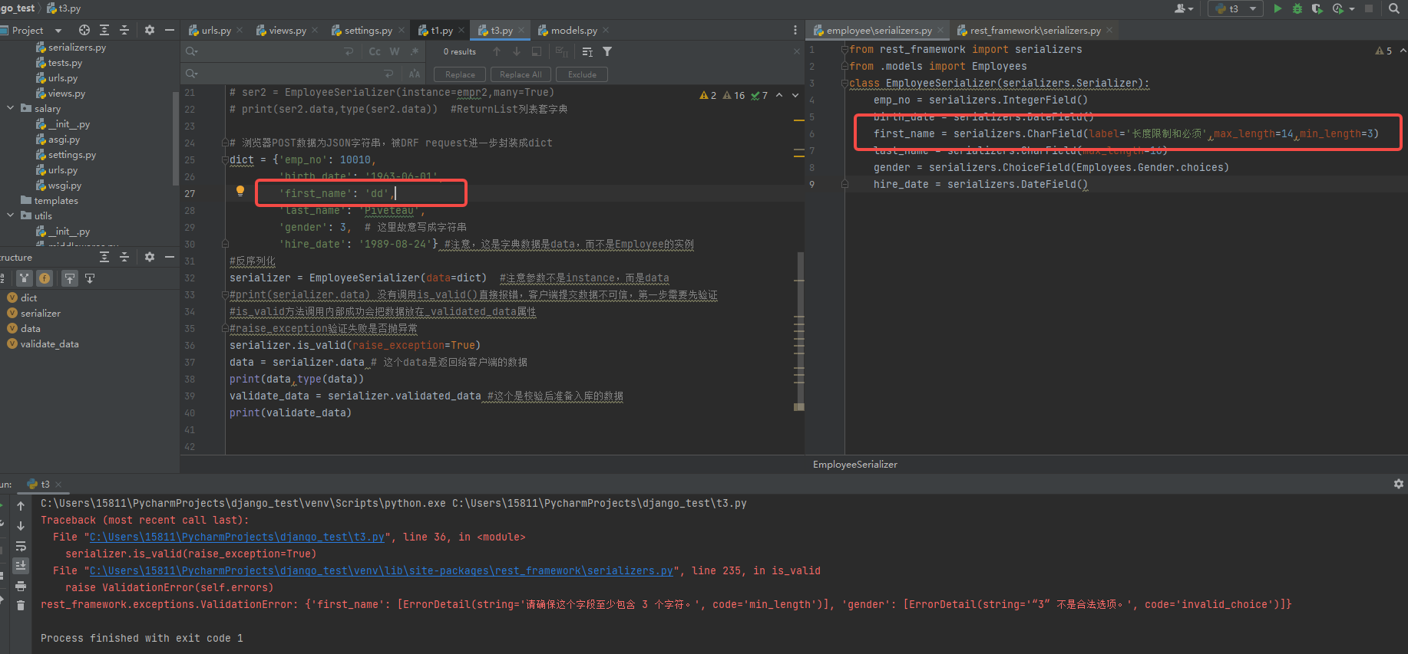
Task: Toggle Autoscroll from Source in Structure toolbar
Action: 90,278
